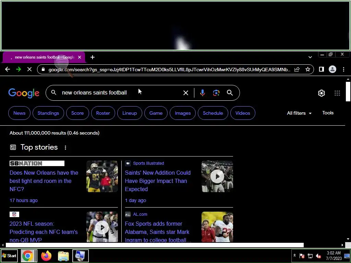Play the NFL season video thumbnail
The width and height of the screenshot is (351, 263).
[102, 227]
